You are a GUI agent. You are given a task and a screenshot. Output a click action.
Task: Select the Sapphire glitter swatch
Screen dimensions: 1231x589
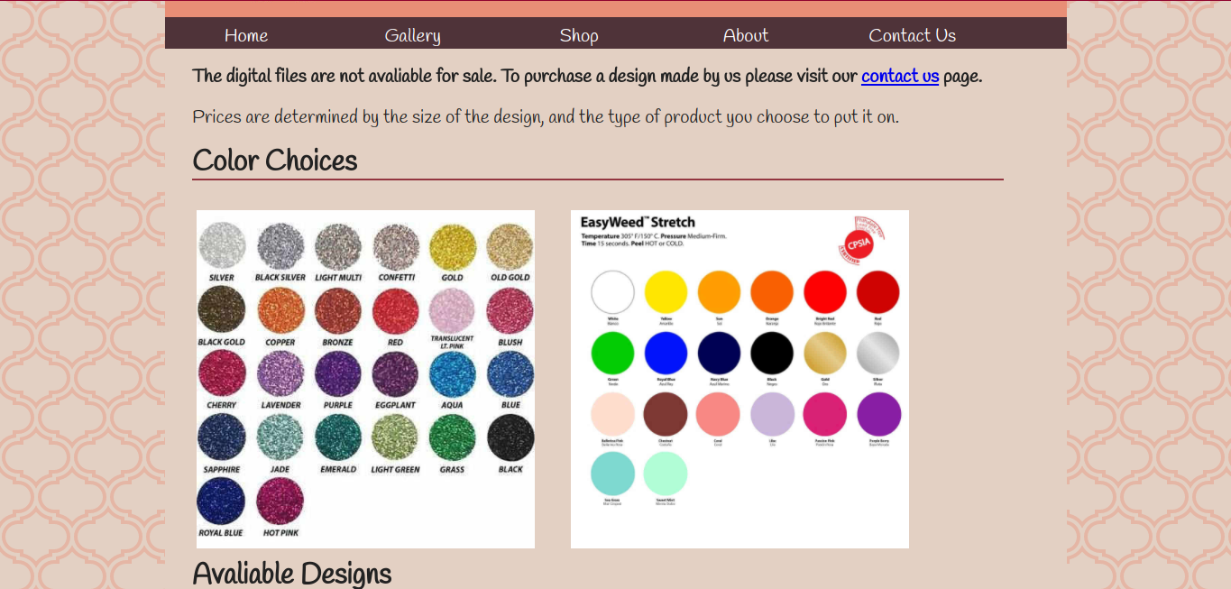click(222, 437)
